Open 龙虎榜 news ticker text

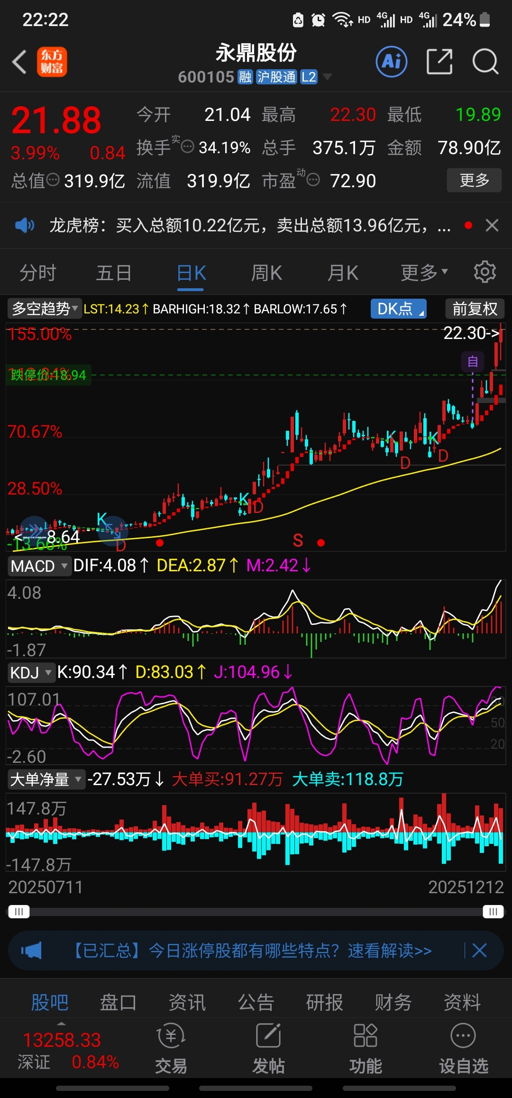coord(250,225)
